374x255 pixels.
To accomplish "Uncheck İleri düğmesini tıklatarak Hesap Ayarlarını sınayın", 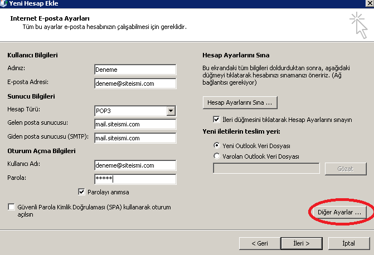I will (216, 119).
